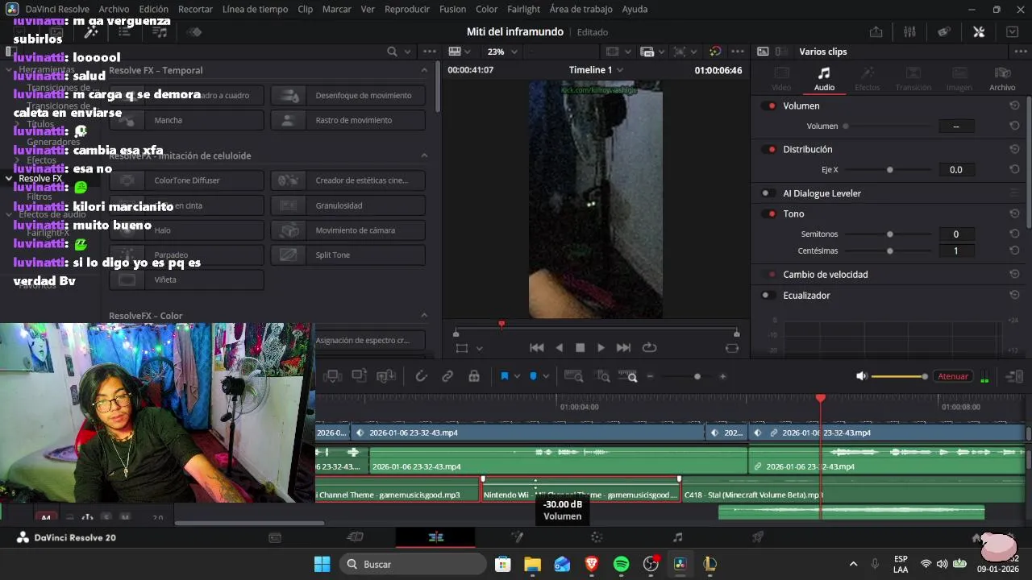1032x580 pixels.
Task: Search effects with the magnifier icon
Action: tap(392, 52)
